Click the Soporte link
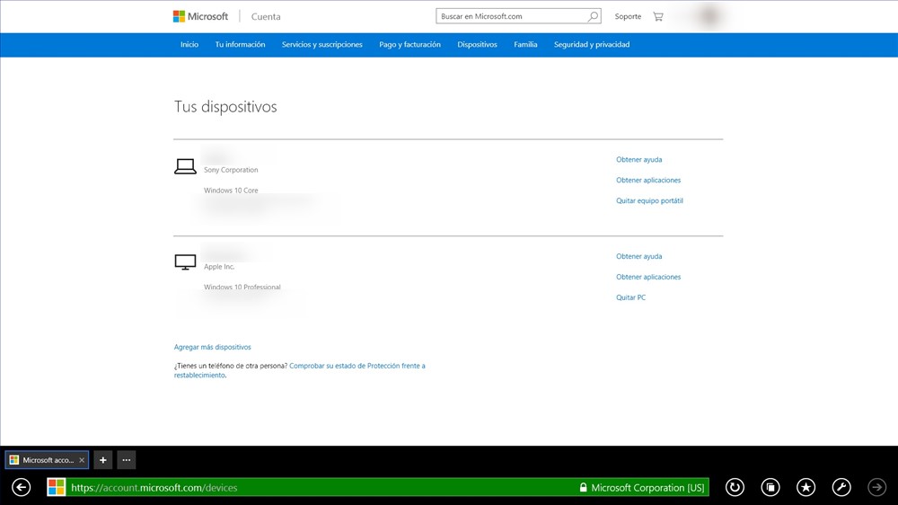This screenshot has height=505, width=898. coord(628,16)
